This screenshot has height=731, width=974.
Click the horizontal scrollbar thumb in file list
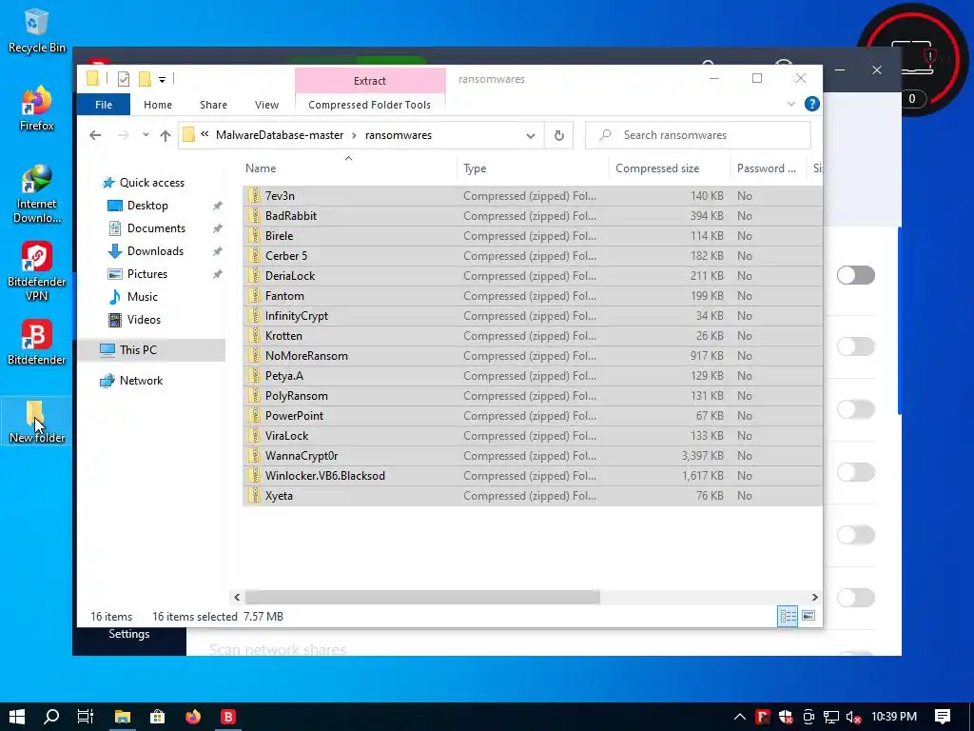click(x=422, y=597)
